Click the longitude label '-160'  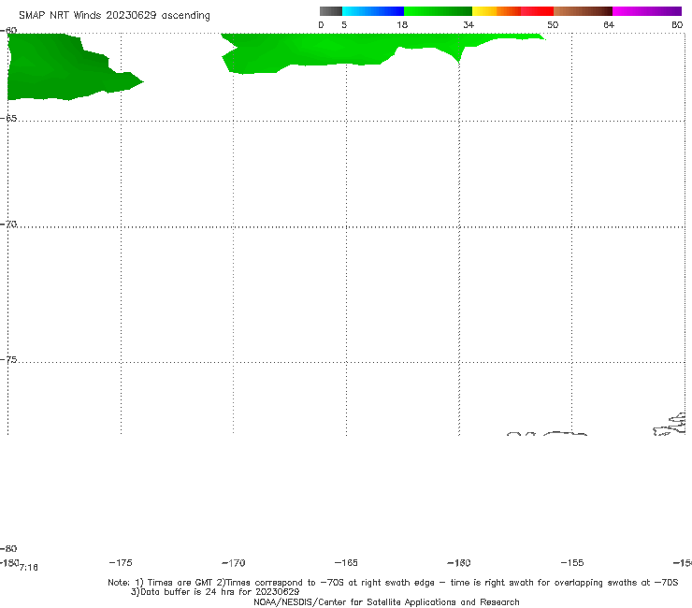click(459, 562)
